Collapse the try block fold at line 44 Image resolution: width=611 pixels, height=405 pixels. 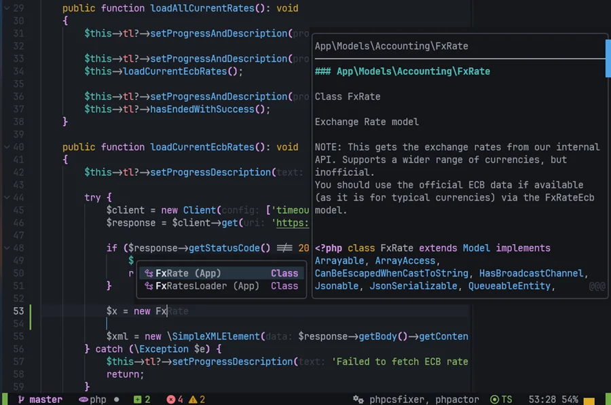[7, 198]
